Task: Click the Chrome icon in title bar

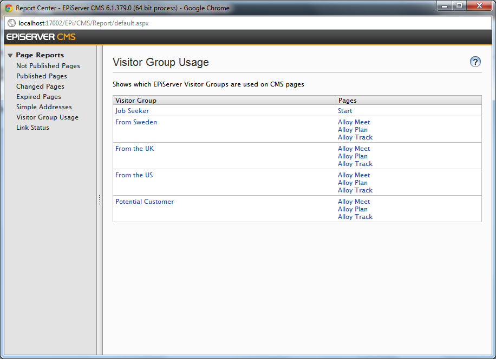Action: pos(9,8)
